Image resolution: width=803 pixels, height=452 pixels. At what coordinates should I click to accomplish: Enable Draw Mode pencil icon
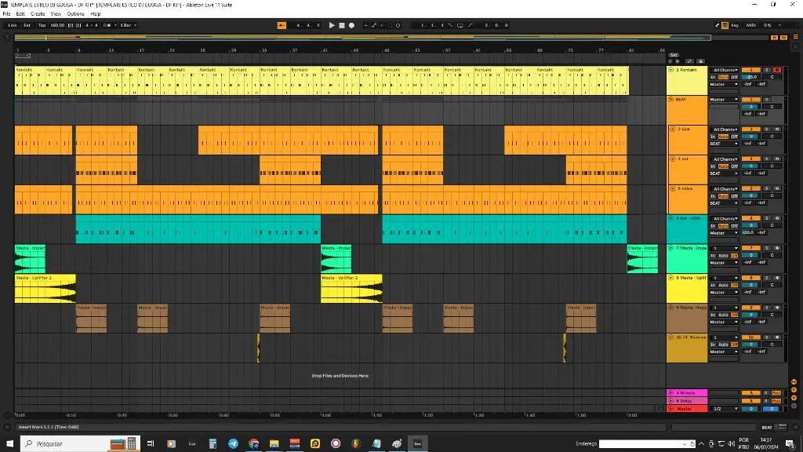pos(717,25)
